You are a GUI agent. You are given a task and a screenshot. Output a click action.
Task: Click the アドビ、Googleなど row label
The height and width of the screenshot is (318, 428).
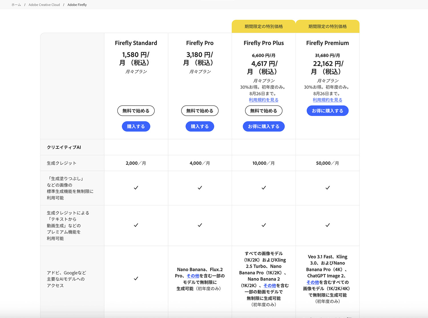click(66, 279)
